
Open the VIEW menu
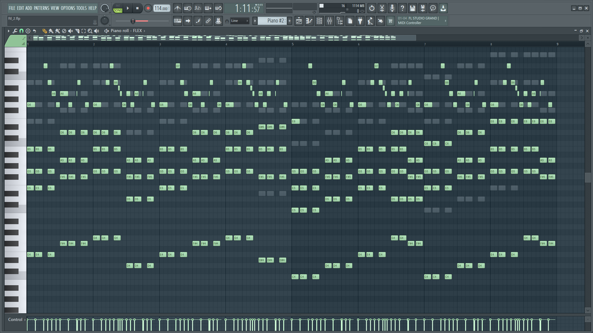(x=55, y=8)
